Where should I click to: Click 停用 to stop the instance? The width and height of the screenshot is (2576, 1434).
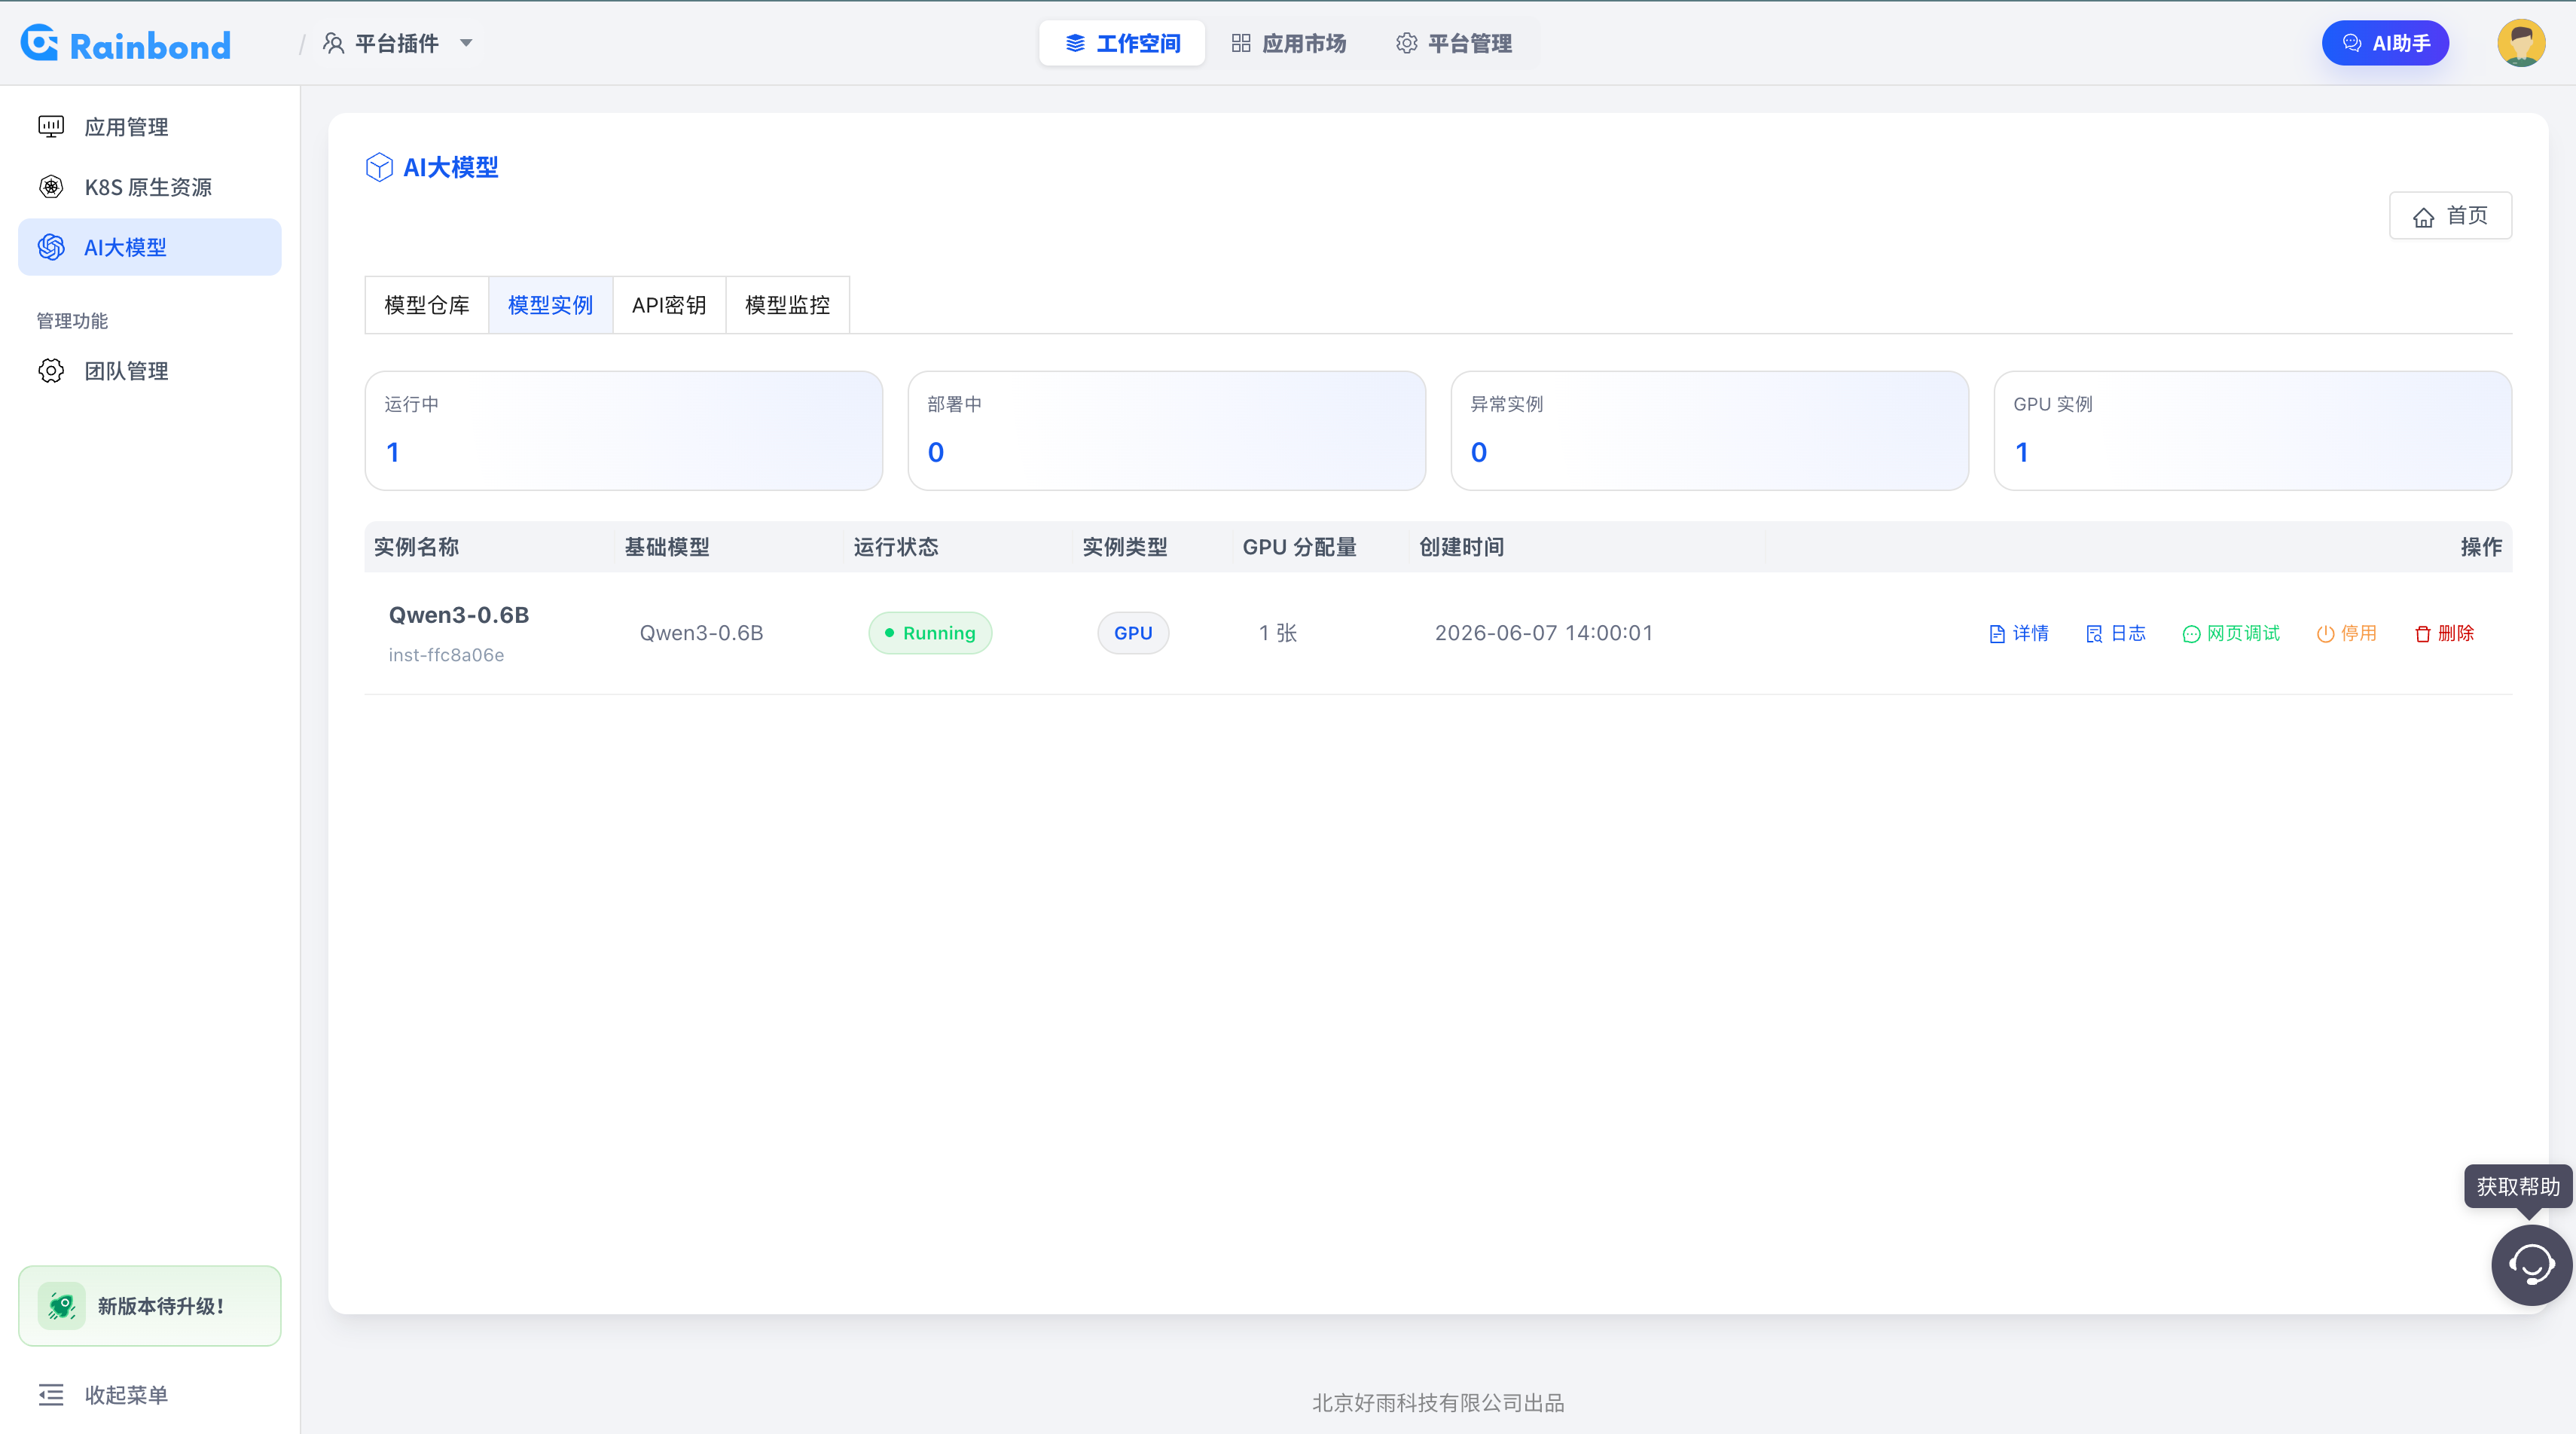tap(2347, 633)
